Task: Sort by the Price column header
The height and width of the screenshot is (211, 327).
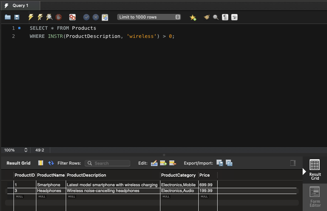Action: [204, 175]
